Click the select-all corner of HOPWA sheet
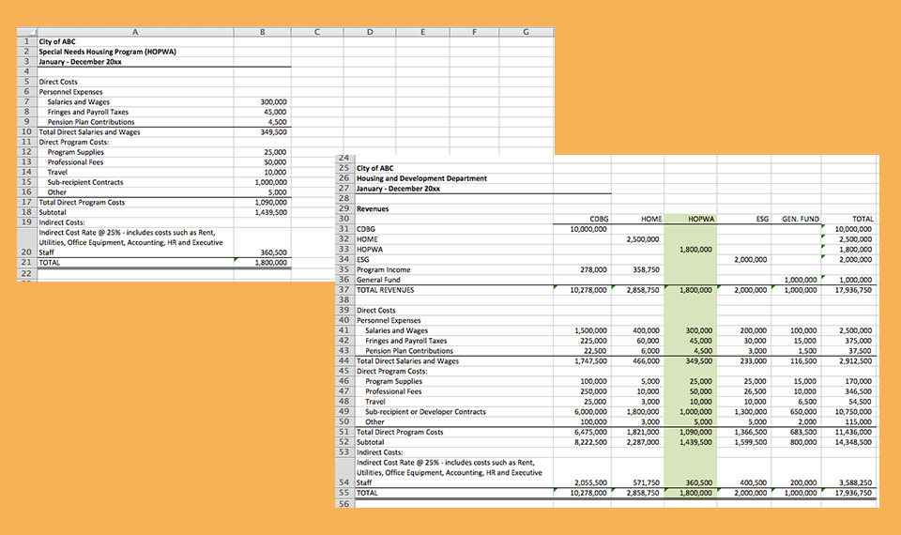Viewport: 901px width, 535px height. (27, 32)
